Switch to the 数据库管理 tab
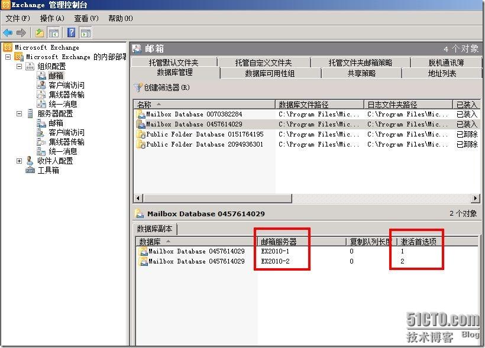The width and height of the screenshot is (485, 348). tap(174, 72)
